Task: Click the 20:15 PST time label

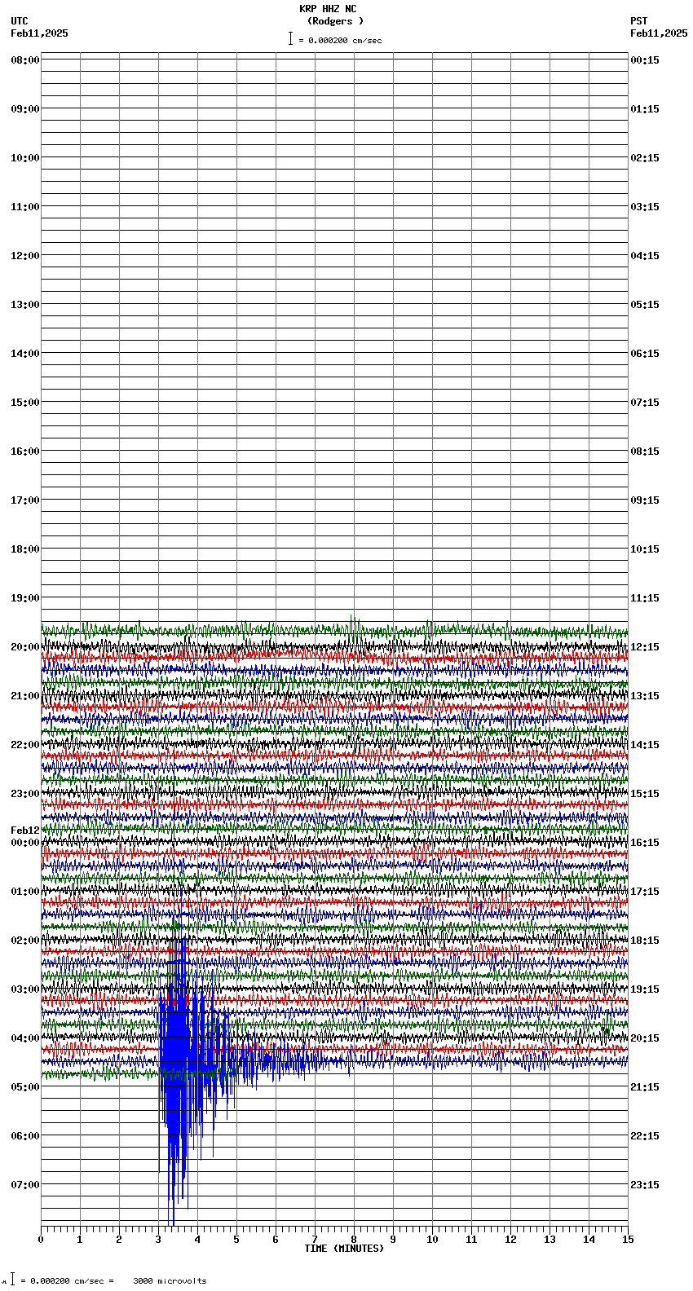Action: [645, 1038]
